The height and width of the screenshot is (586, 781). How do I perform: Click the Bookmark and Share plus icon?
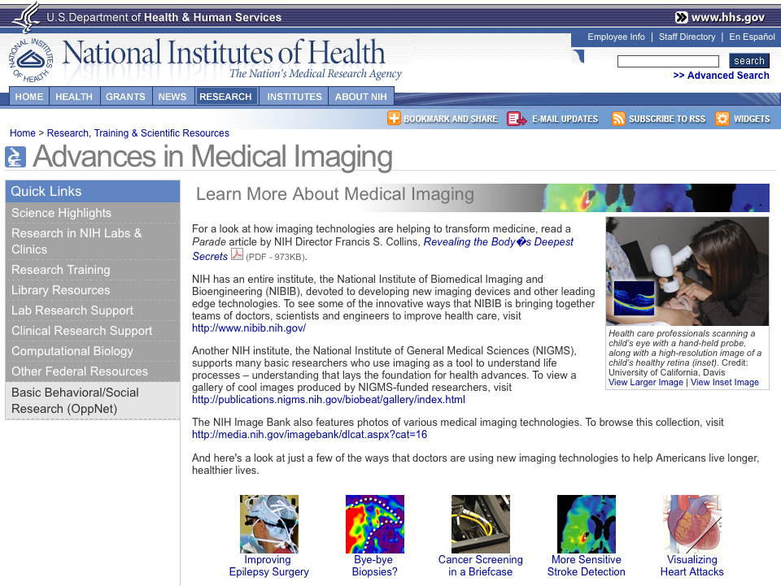point(394,118)
